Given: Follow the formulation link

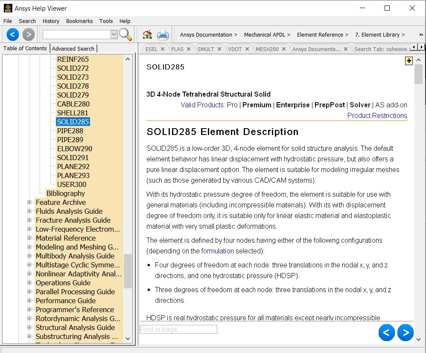Looking at the screenshot, I should point(217,251).
